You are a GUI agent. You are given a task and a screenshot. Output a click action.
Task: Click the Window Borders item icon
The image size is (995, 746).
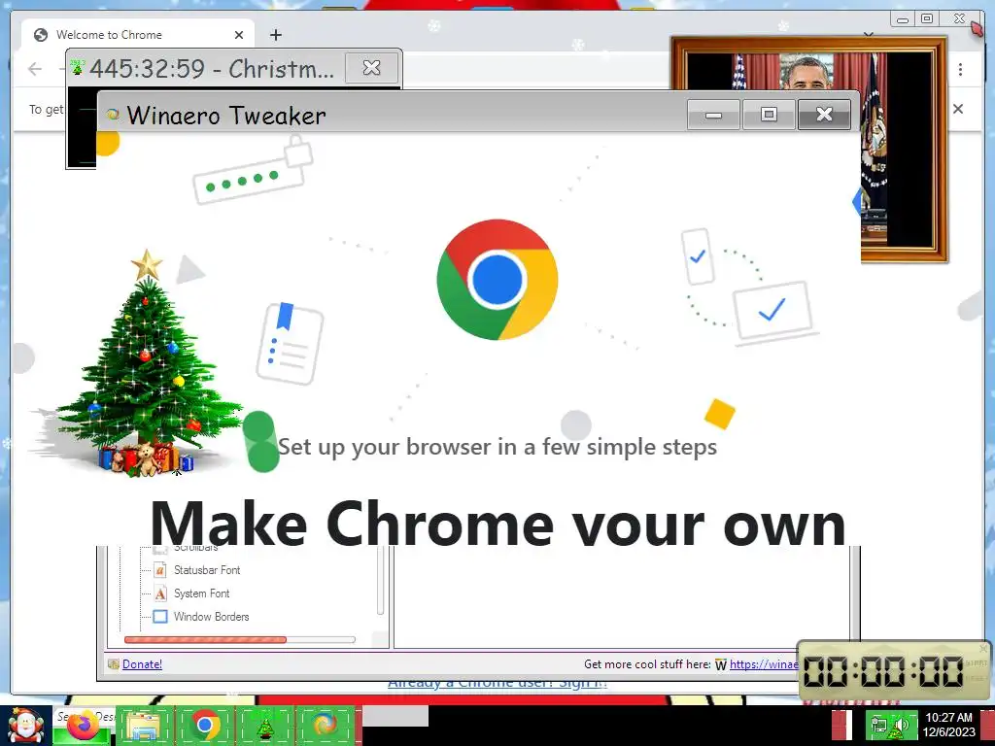point(160,616)
